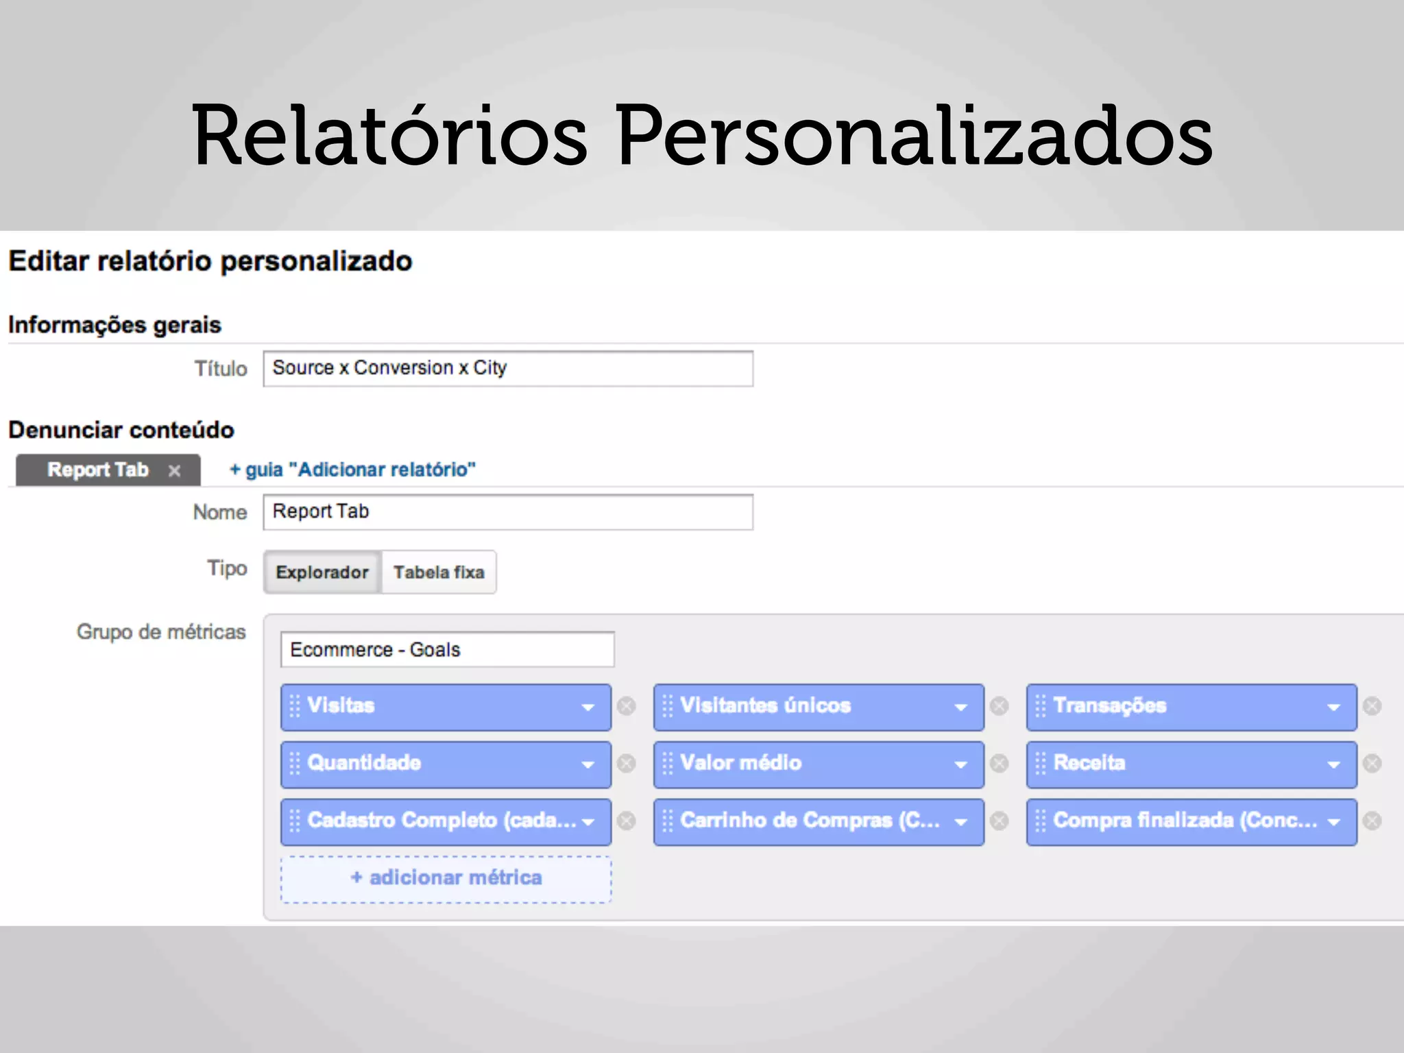
Task: Grab the Compra finalizada drag handle
Action: (x=1041, y=821)
